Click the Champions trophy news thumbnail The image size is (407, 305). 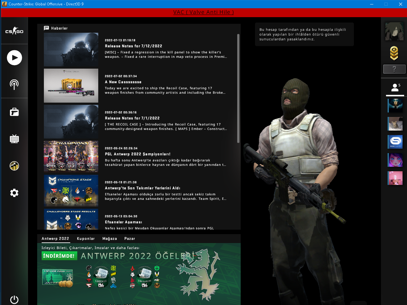71,156
